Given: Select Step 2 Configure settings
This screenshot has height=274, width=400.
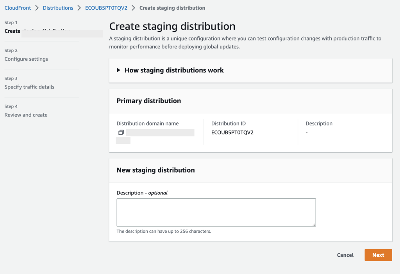Looking at the screenshot, I should (26, 59).
